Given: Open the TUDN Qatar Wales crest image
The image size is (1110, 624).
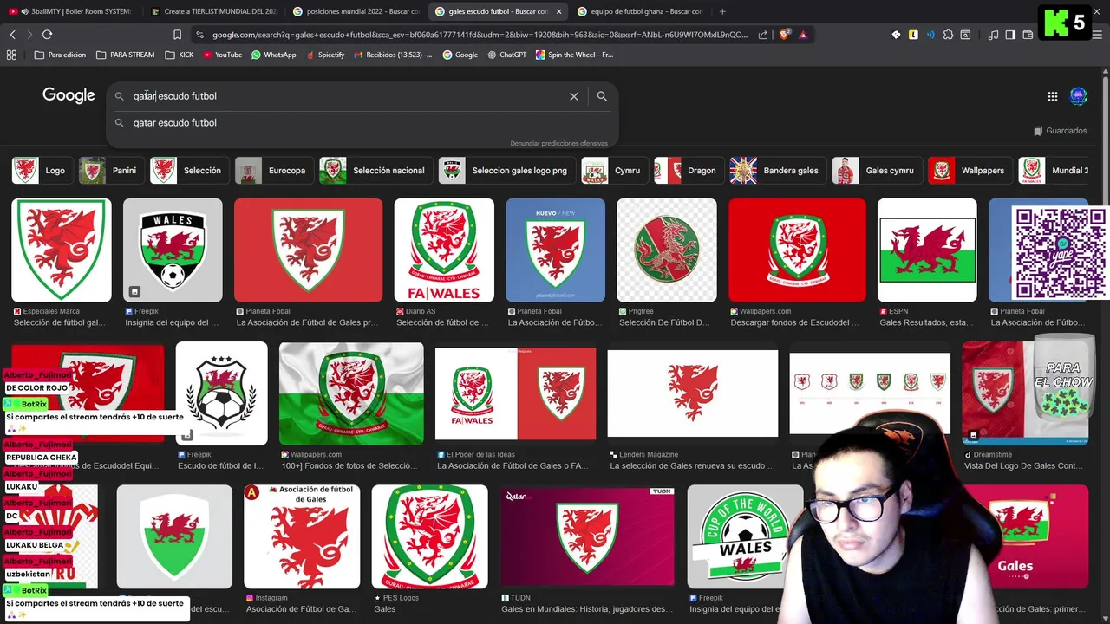Looking at the screenshot, I should (587, 536).
